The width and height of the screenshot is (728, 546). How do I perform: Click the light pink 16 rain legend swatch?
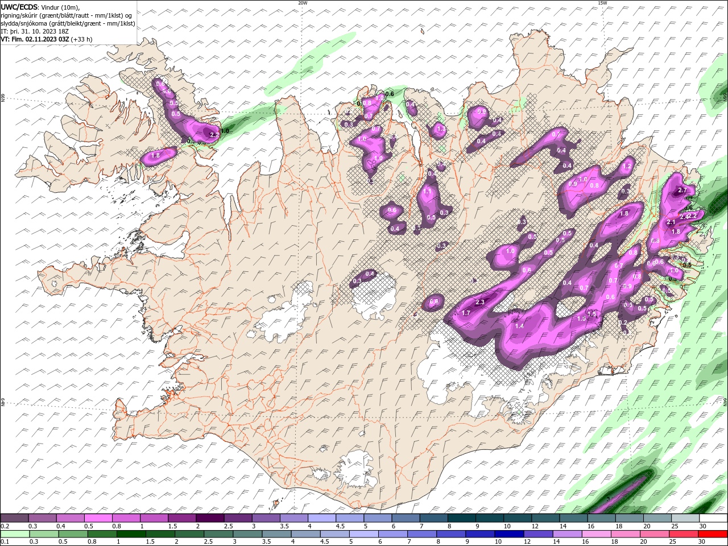coord(597,534)
